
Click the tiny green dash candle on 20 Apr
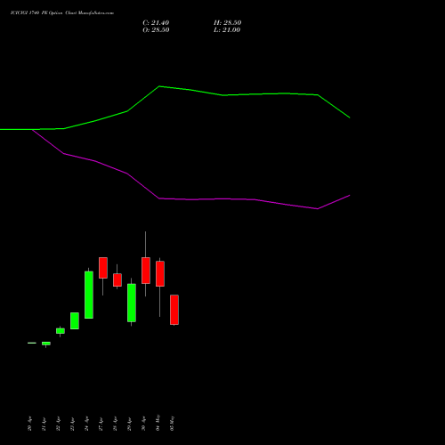tap(32, 343)
